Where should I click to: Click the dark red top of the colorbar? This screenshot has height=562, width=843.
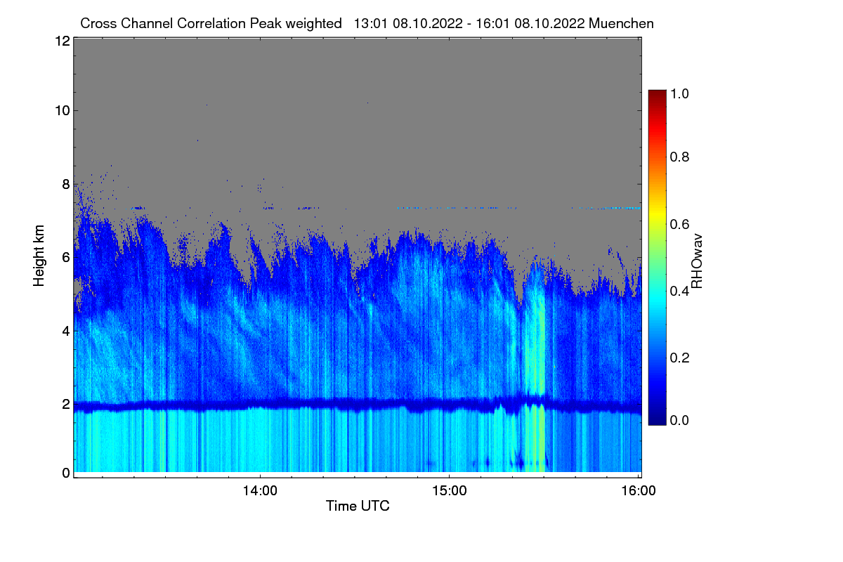(657, 96)
